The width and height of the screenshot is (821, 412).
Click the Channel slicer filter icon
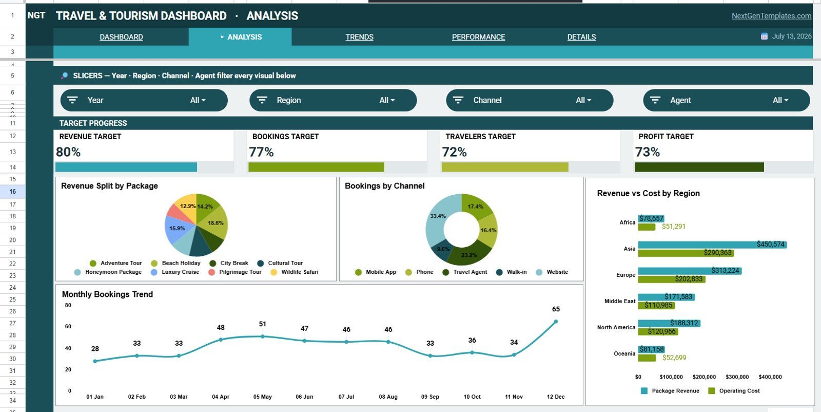pyautogui.click(x=458, y=100)
